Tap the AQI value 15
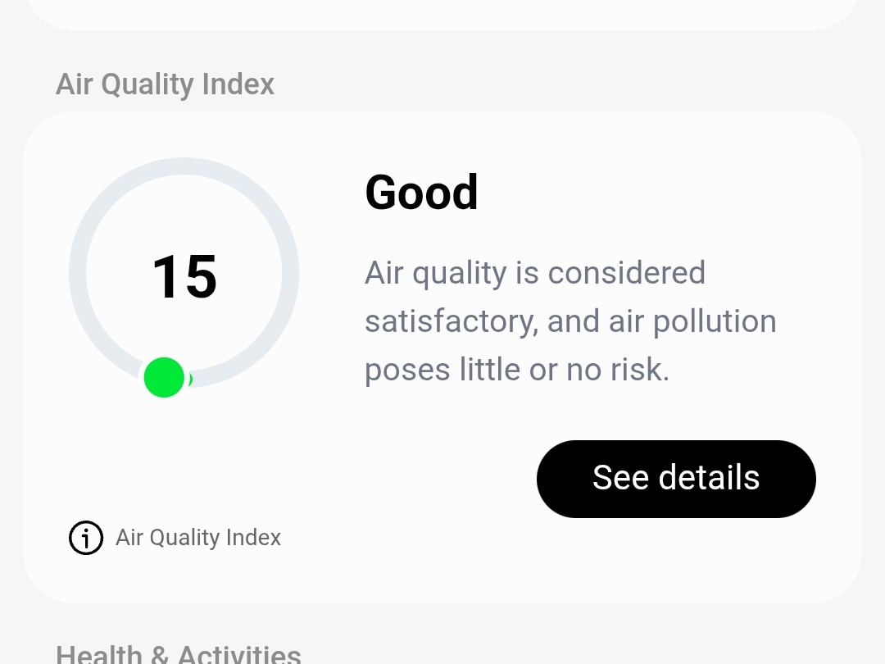885x664 pixels. point(184,277)
